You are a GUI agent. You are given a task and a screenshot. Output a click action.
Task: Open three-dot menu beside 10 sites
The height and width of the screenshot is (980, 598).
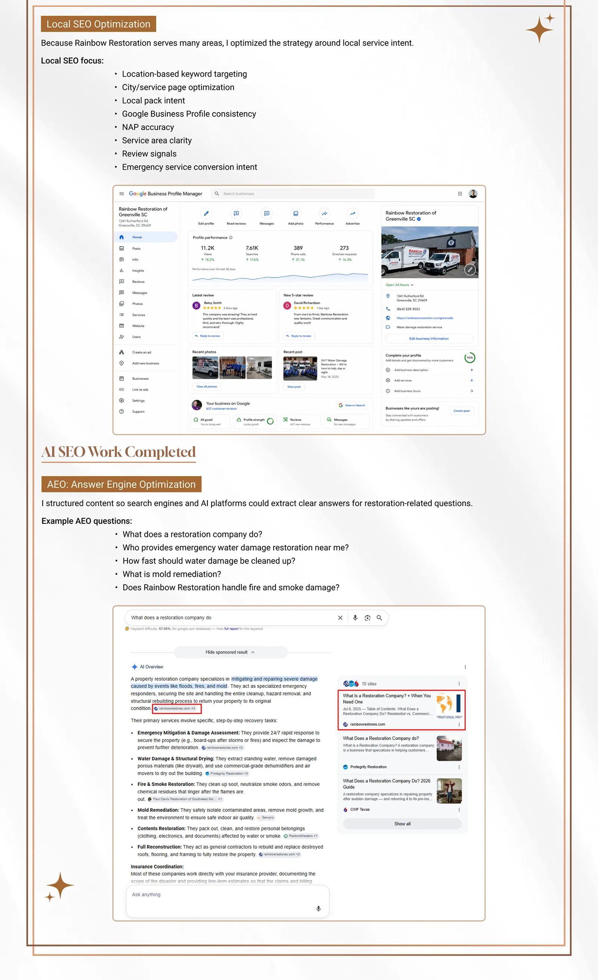459,684
